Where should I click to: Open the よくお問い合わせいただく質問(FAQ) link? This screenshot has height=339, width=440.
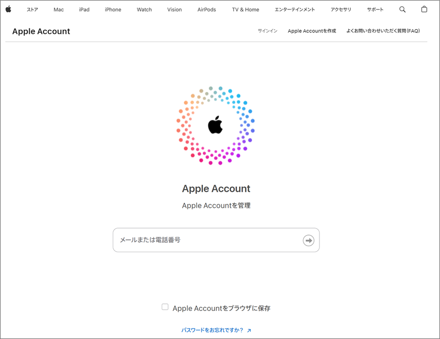click(x=383, y=31)
